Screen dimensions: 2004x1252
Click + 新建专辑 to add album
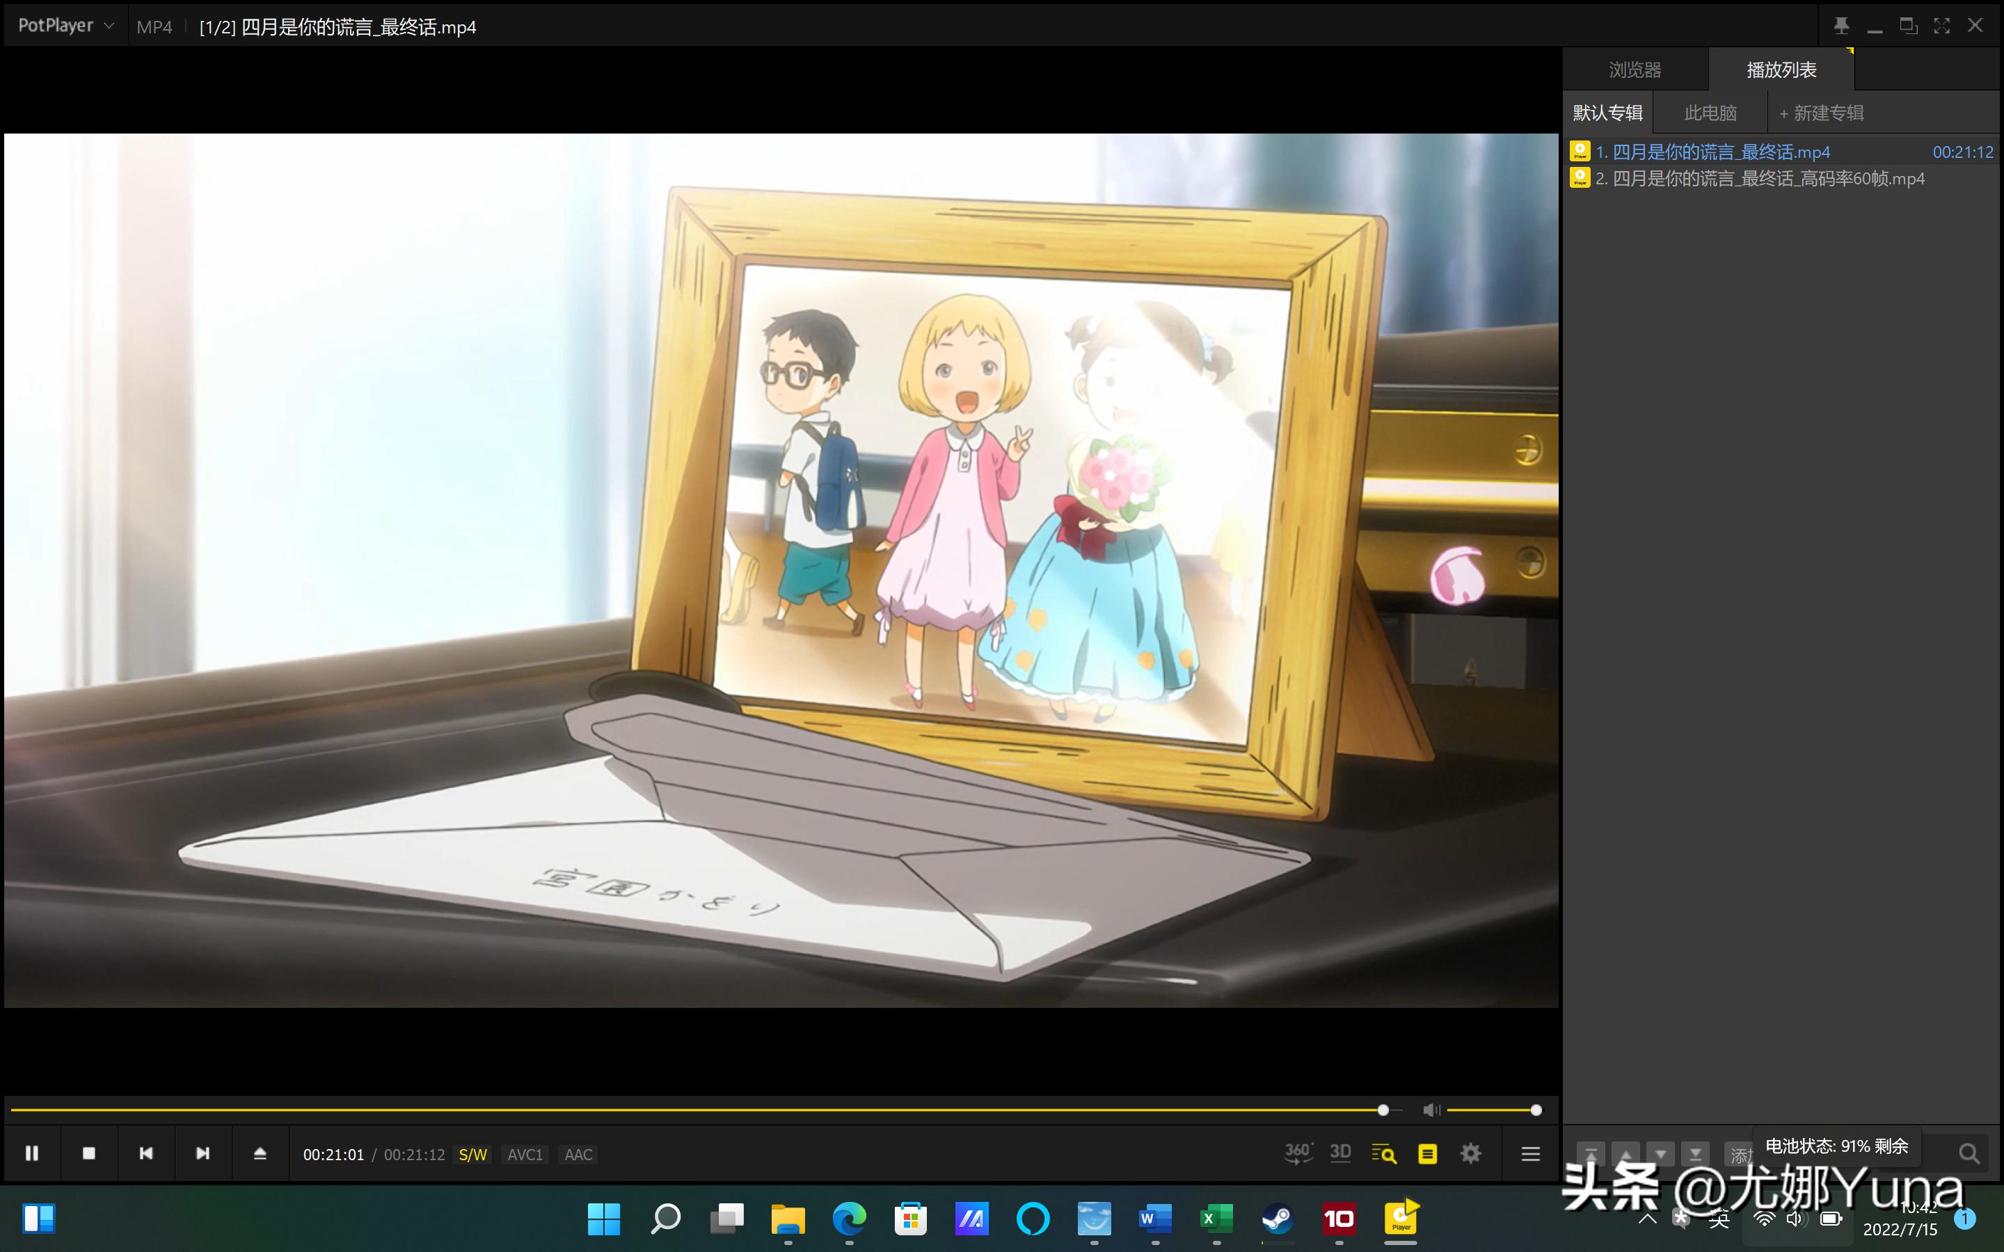coord(1821,113)
